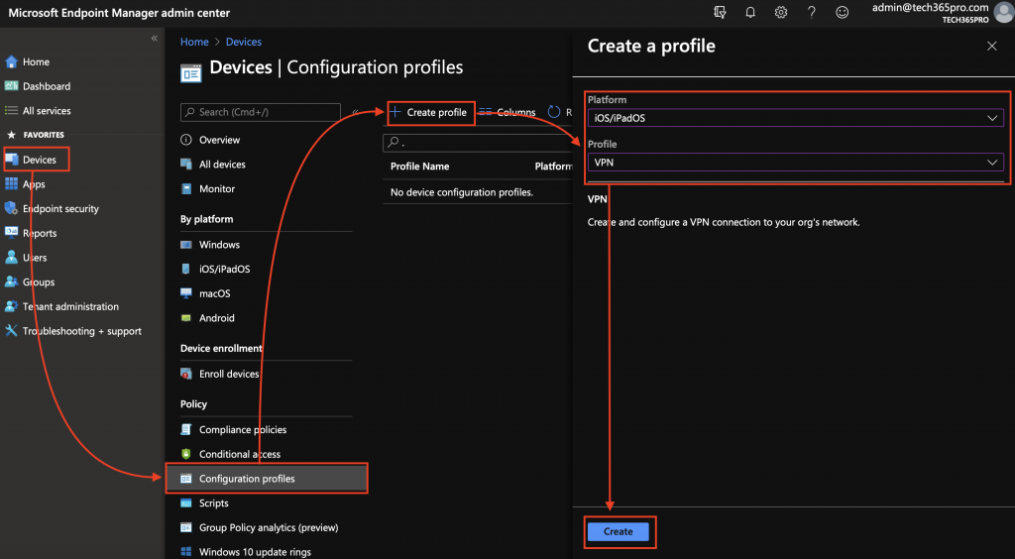The image size is (1015, 559).
Task: Collapse the Devices resource menu
Action: coord(356,112)
